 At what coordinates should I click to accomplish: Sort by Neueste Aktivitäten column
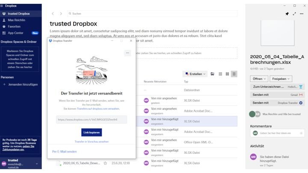point(155,82)
